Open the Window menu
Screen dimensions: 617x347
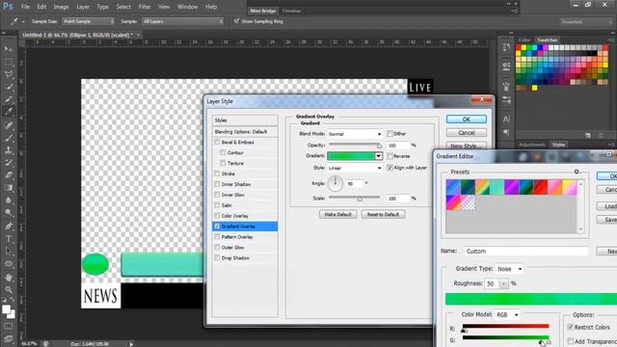[187, 7]
